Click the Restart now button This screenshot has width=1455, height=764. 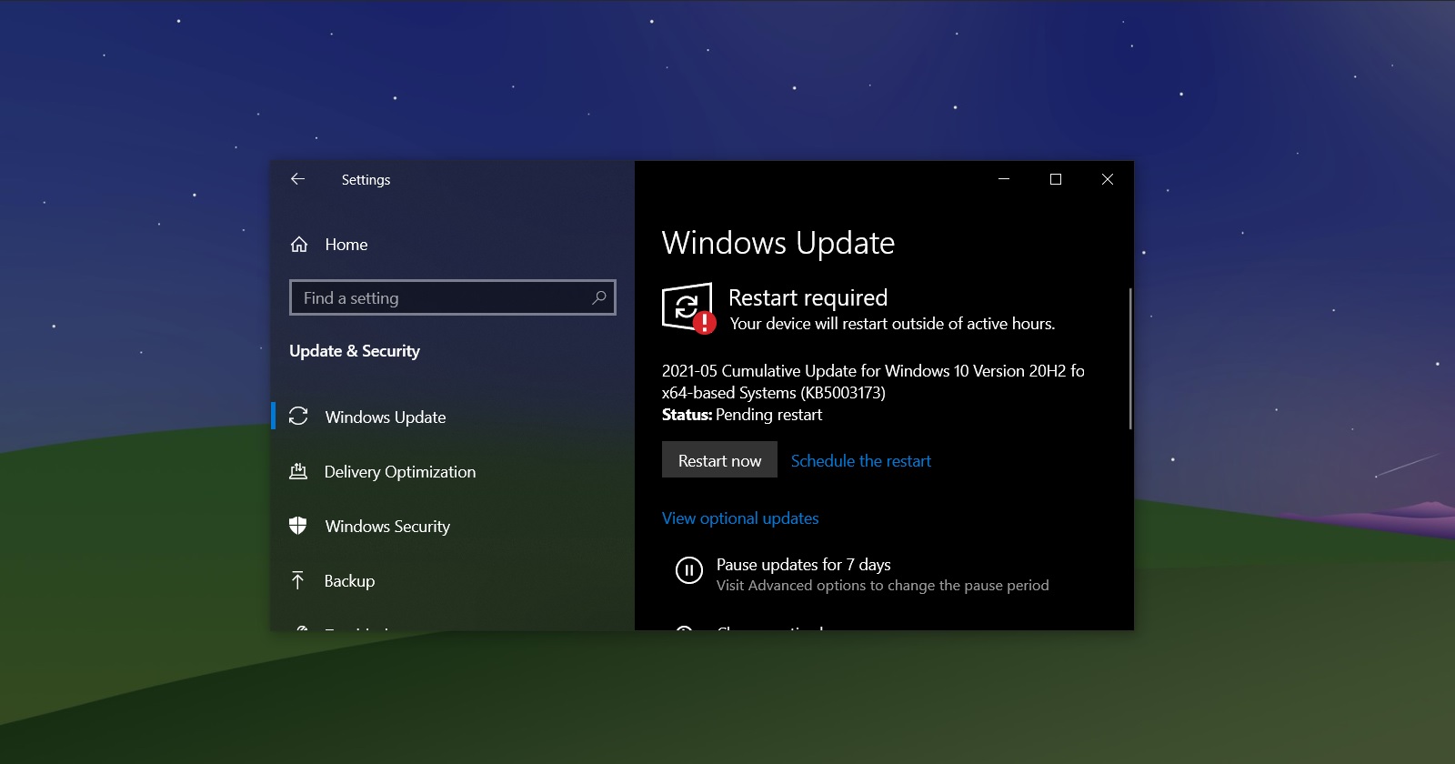point(719,460)
